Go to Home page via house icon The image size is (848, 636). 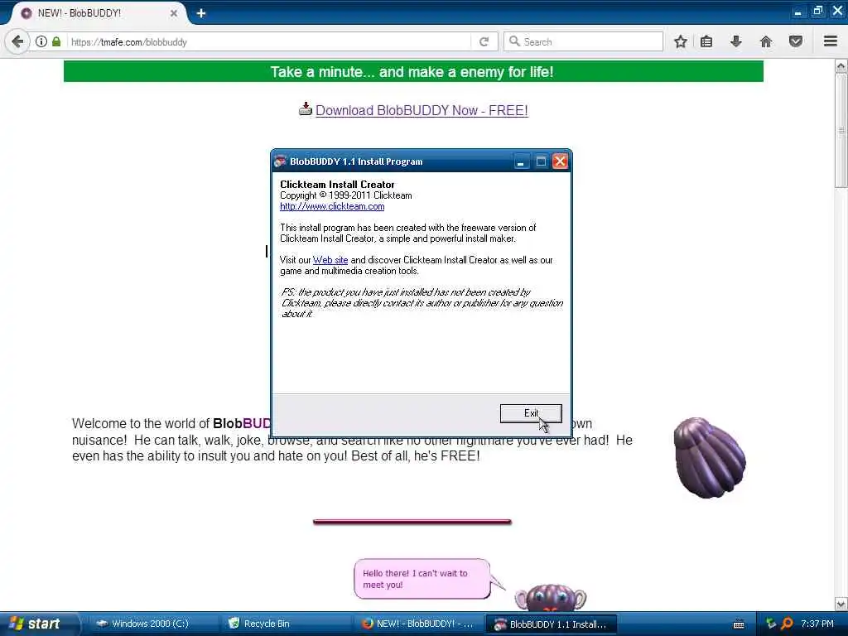tap(766, 41)
